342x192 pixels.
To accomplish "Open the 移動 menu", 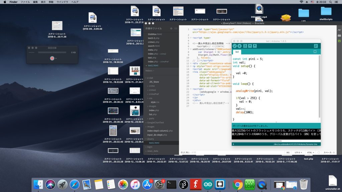I will tap(51, 2).
